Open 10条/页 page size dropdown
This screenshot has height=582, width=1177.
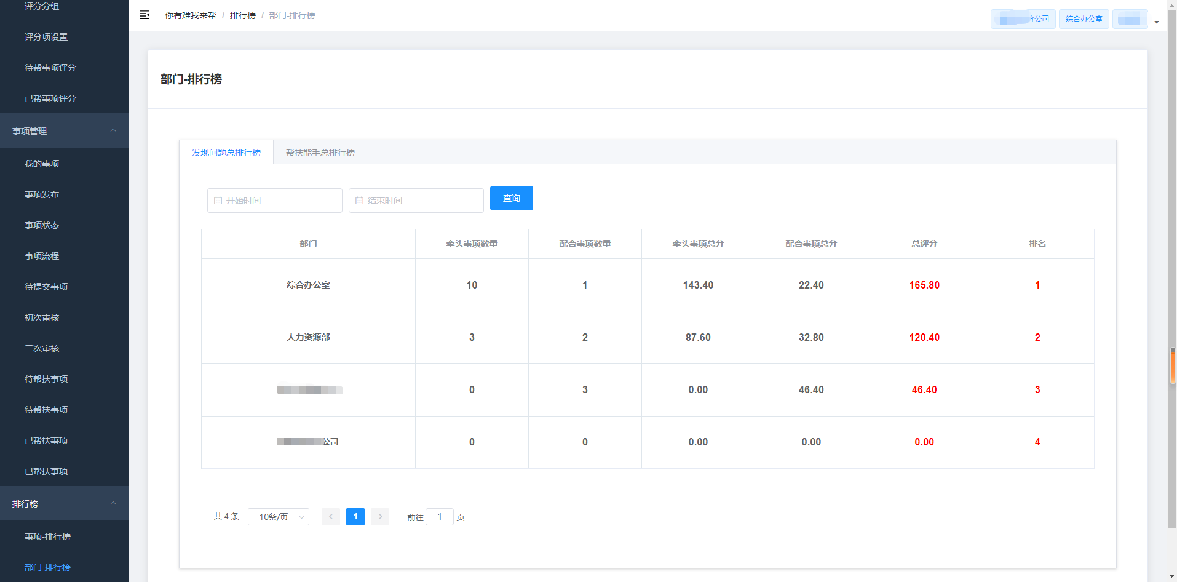tap(279, 517)
